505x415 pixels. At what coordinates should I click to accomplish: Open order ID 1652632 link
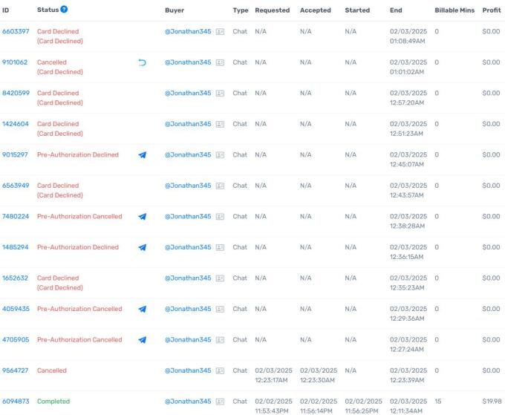[15, 278]
